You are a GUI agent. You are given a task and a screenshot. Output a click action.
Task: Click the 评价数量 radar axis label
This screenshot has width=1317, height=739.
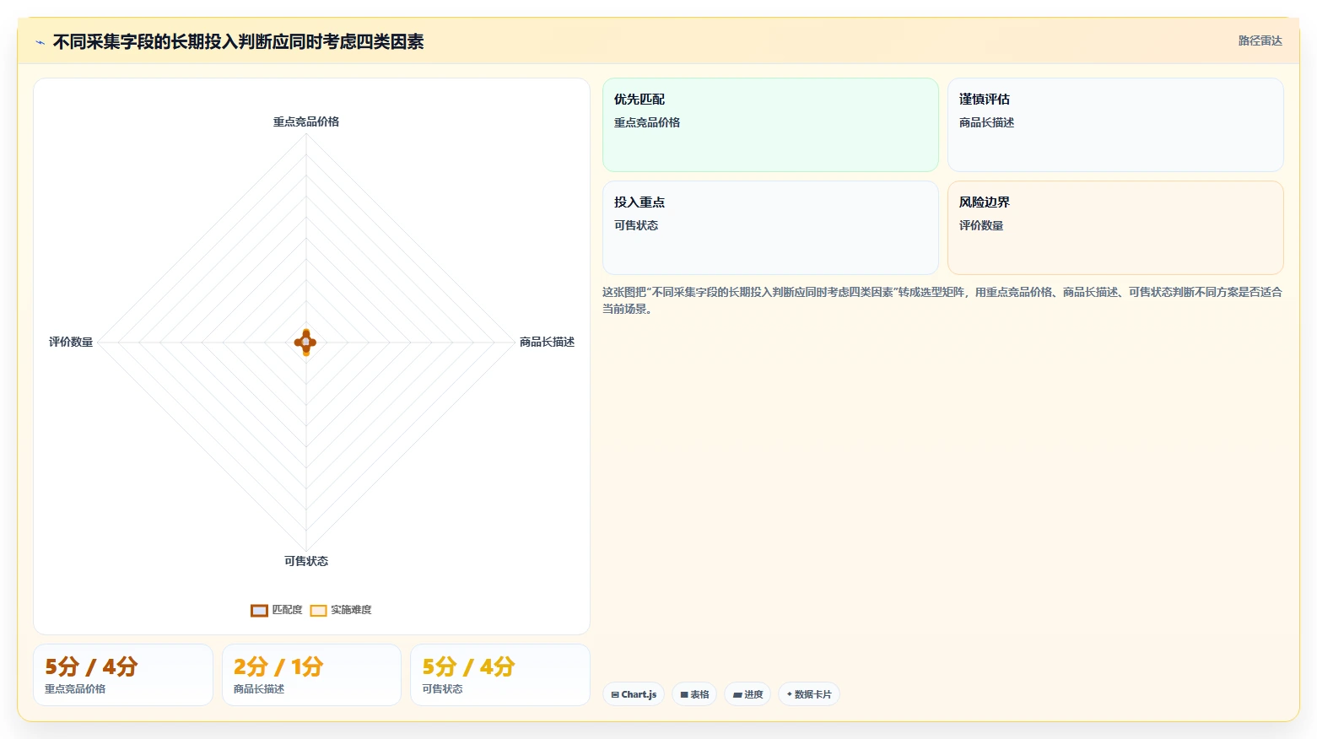71,342
